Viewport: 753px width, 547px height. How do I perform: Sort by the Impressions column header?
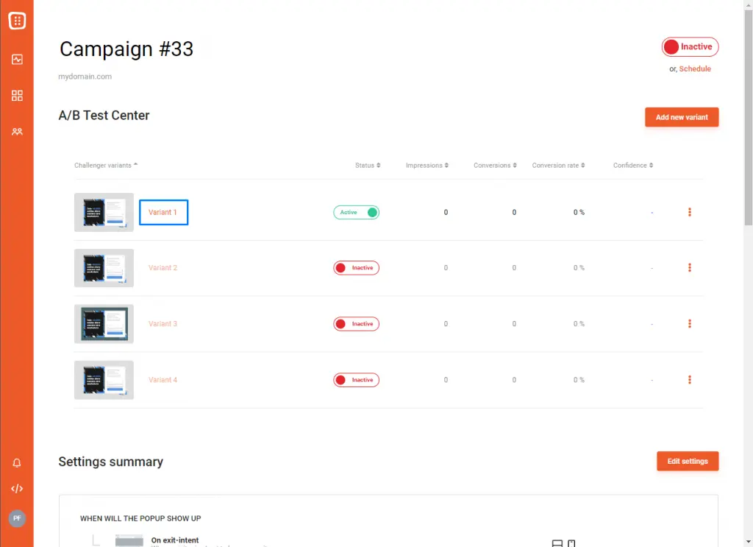[x=427, y=166]
